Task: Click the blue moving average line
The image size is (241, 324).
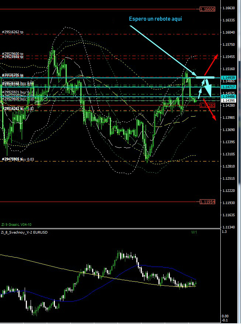Action: coord(155,266)
